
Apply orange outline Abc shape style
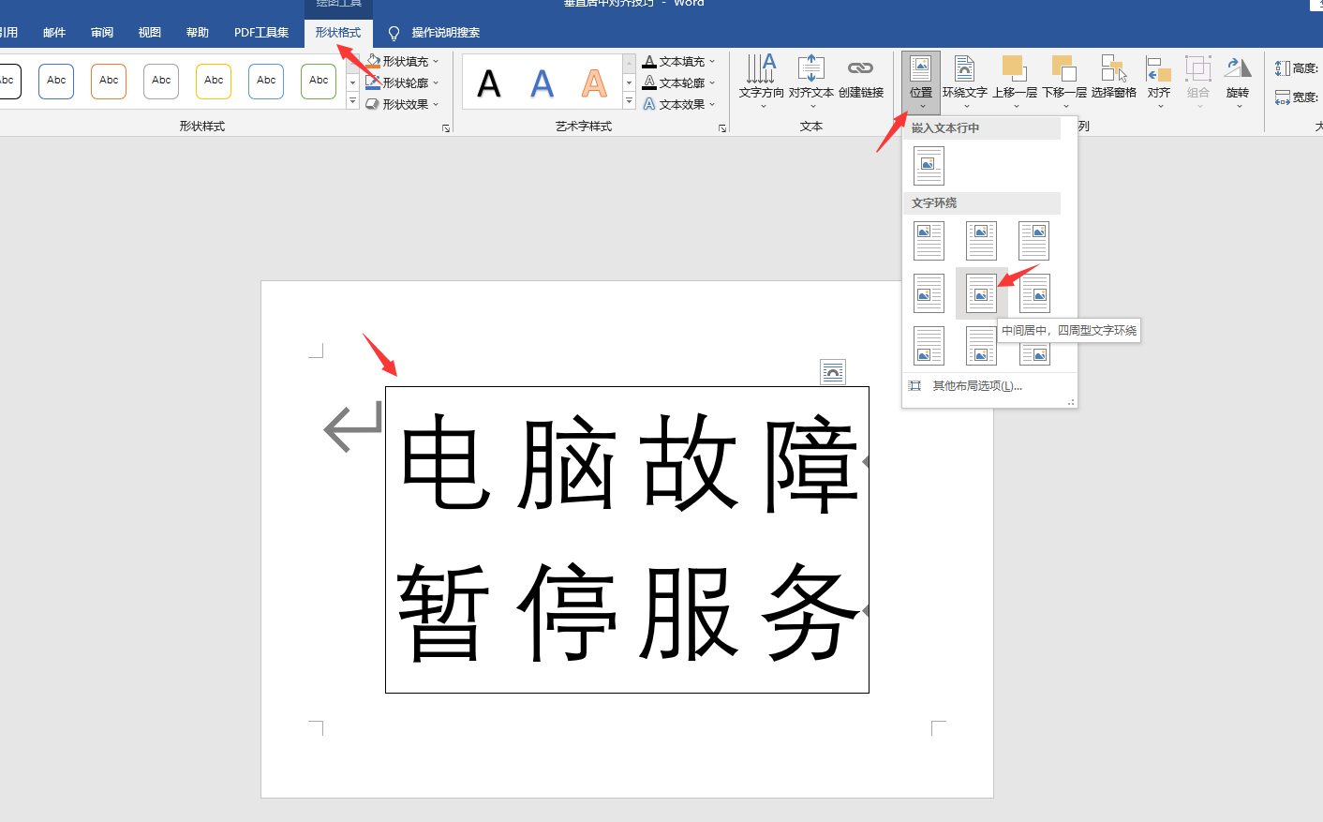[109, 81]
